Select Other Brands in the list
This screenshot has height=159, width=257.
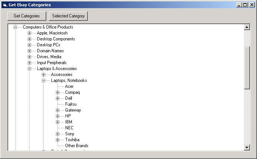(77, 146)
